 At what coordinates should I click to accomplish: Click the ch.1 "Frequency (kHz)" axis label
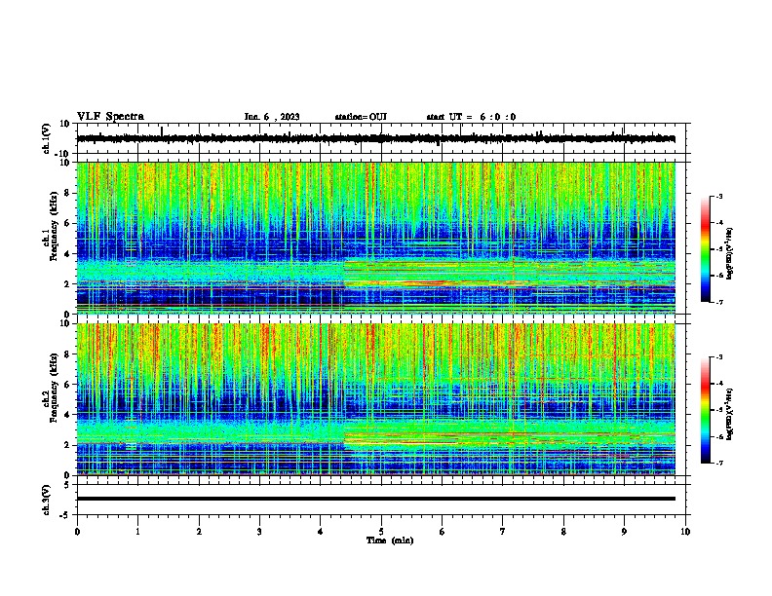55,226
